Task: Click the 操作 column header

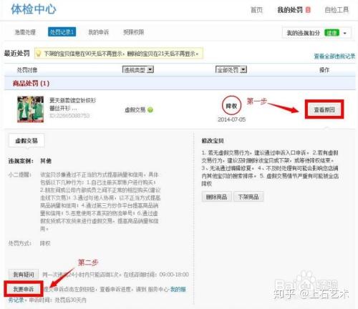Action: [324, 70]
